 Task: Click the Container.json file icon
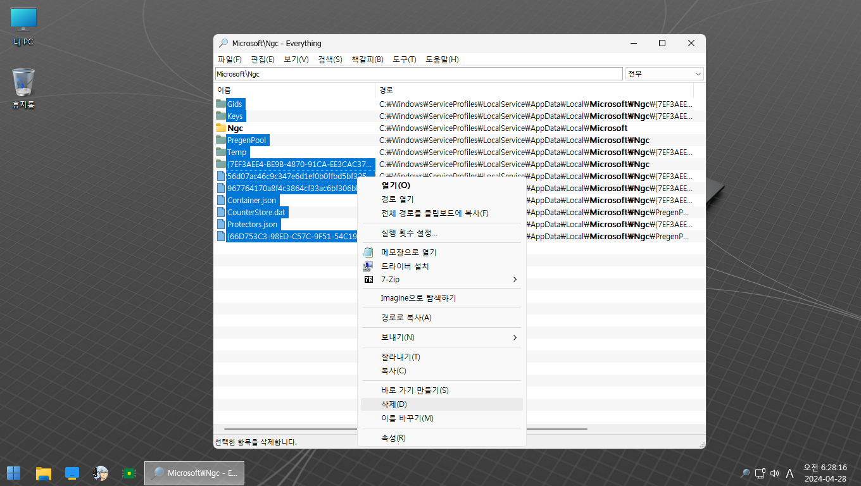coord(221,200)
